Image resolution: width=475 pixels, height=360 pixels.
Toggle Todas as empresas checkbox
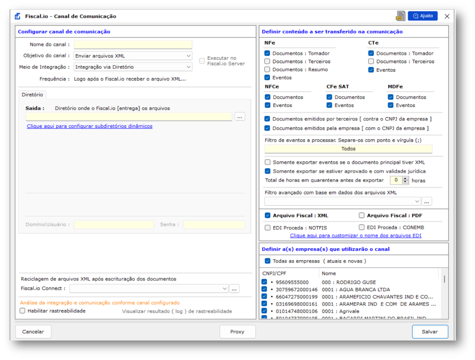coord(267,261)
